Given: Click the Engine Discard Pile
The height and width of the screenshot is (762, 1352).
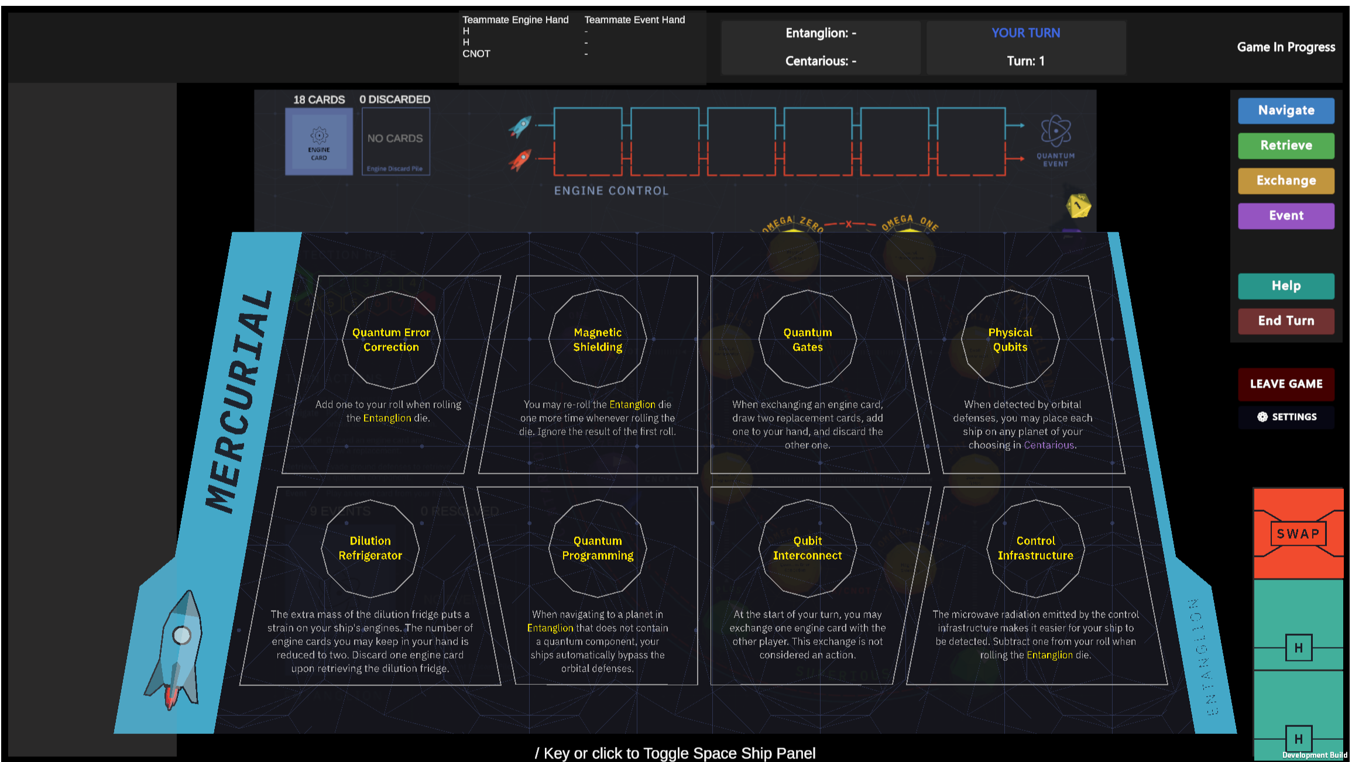Looking at the screenshot, I should (x=396, y=142).
